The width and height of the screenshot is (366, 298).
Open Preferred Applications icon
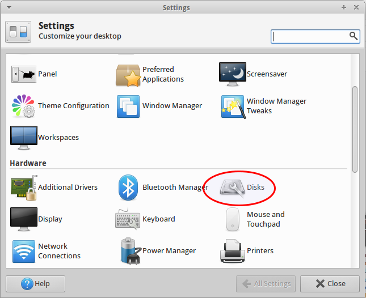(x=128, y=75)
